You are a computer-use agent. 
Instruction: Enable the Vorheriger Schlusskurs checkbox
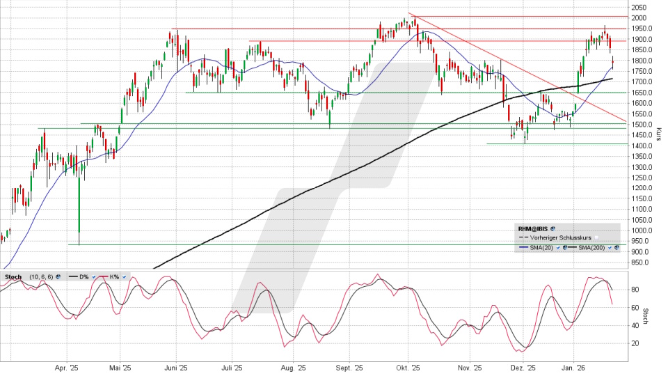pos(596,237)
